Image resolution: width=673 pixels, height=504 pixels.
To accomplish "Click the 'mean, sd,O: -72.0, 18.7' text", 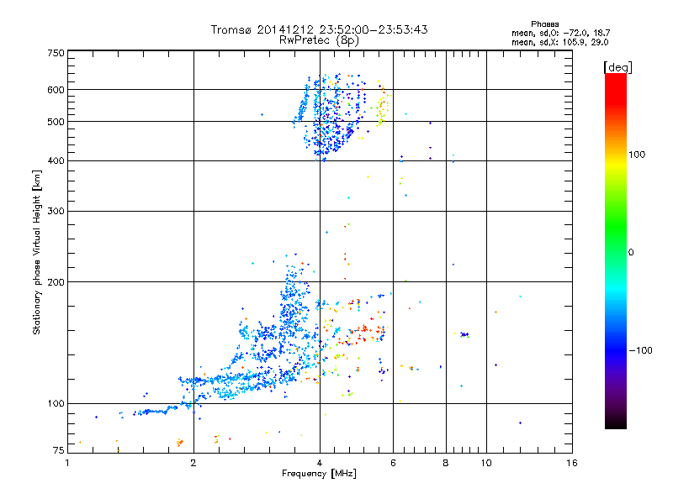I will (x=560, y=33).
